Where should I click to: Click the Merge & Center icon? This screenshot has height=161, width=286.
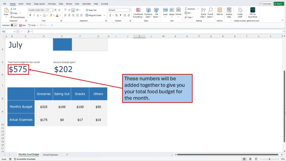[87, 15]
